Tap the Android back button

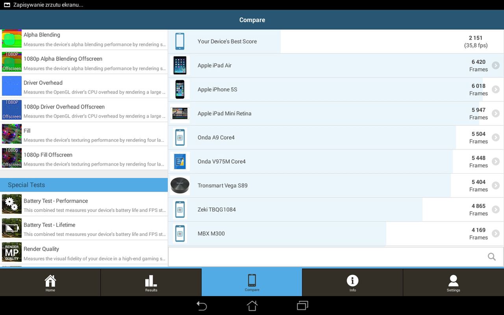click(202, 306)
